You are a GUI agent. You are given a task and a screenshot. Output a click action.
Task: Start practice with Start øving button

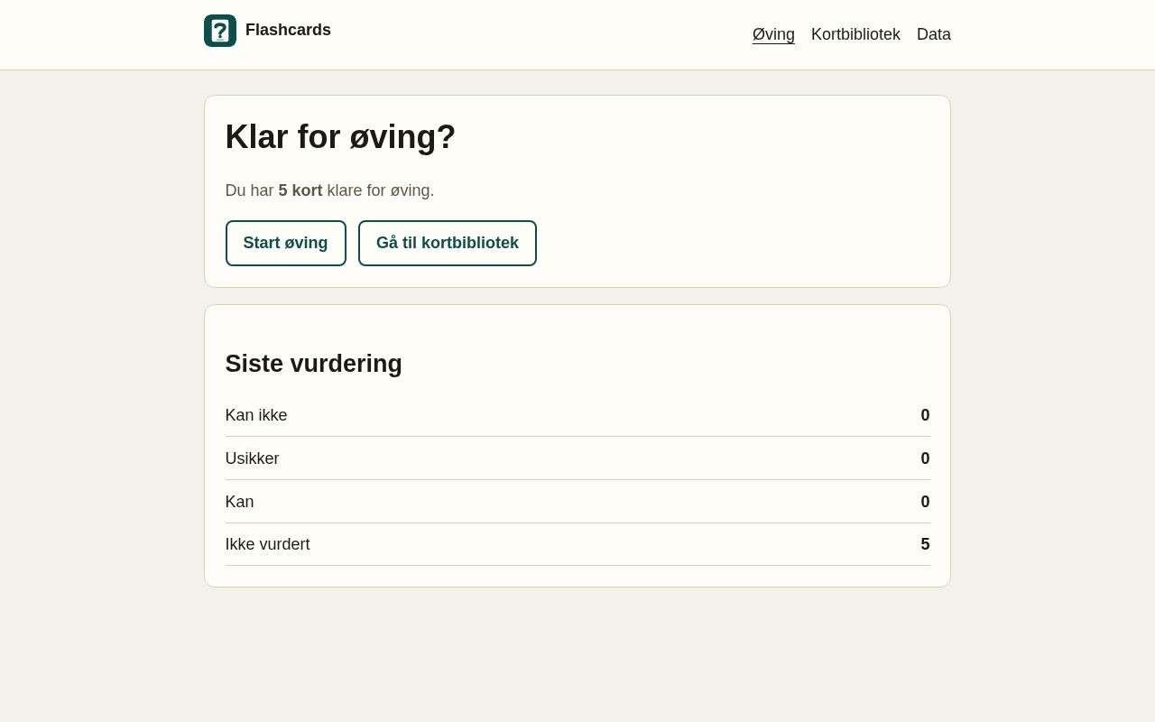click(286, 243)
